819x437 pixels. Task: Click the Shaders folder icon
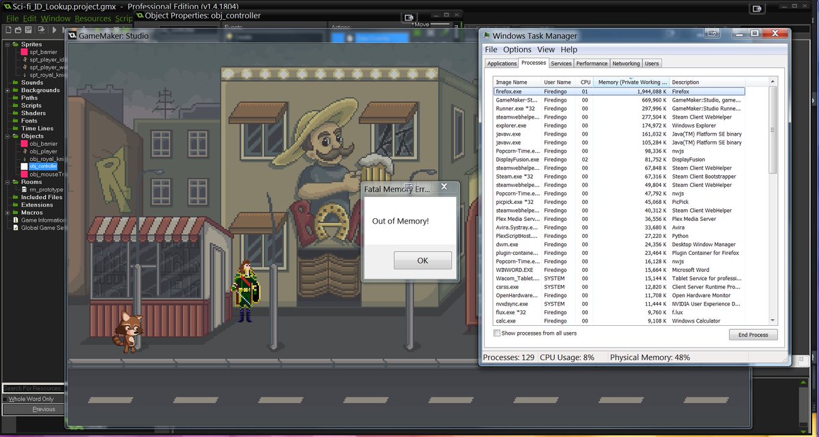15,113
